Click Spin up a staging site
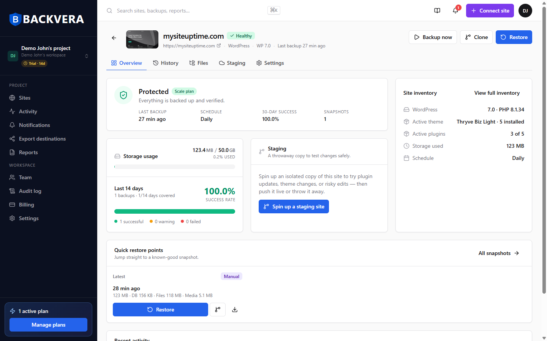The image size is (547, 341). click(x=294, y=206)
